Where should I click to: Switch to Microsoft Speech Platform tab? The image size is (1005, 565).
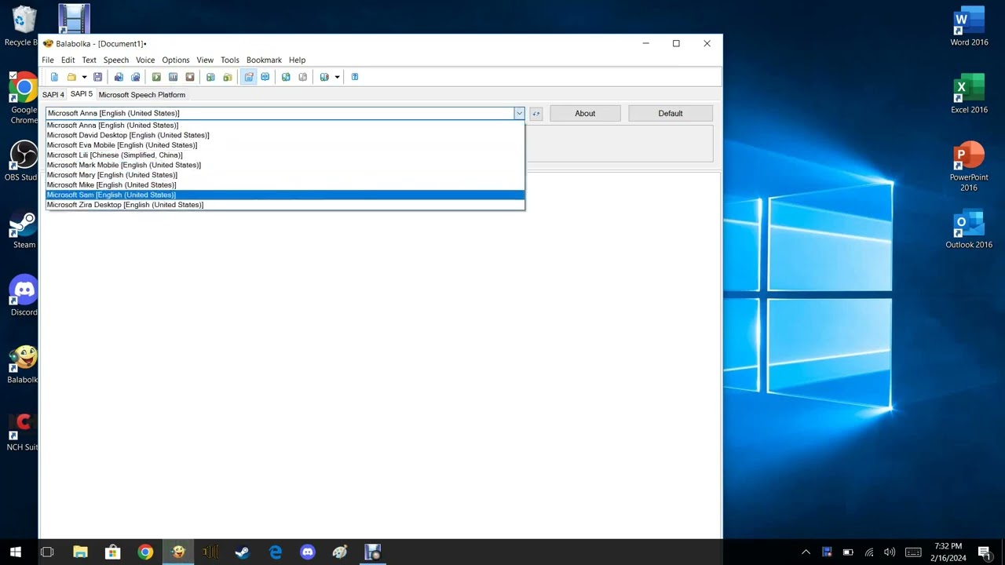coord(142,95)
